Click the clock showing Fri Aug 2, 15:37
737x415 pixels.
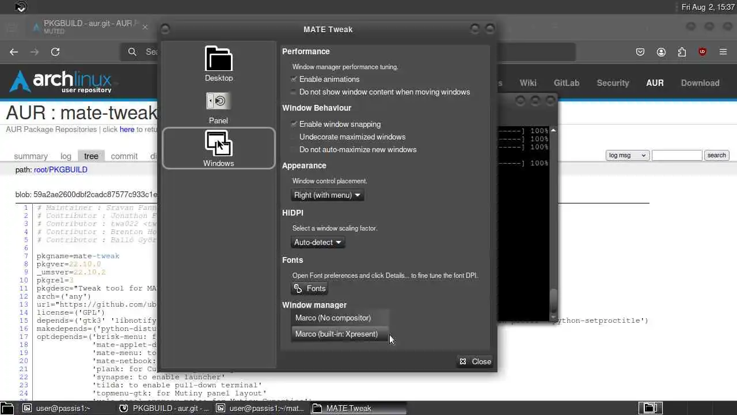pyautogui.click(x=708, y=7)
